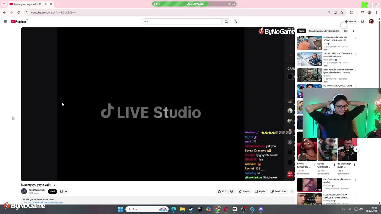Open browser media control icon
The height and width of the screenshot is (214, 381).
[x=362, y=12]
